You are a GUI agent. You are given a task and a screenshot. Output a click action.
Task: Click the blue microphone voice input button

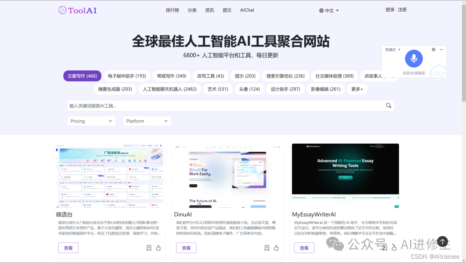pyautogui.click(x=414, y=59)
